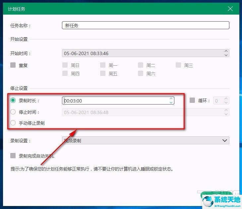Open the 录制设置 dropdown
The image size is (242, 209).
(146, 140)
